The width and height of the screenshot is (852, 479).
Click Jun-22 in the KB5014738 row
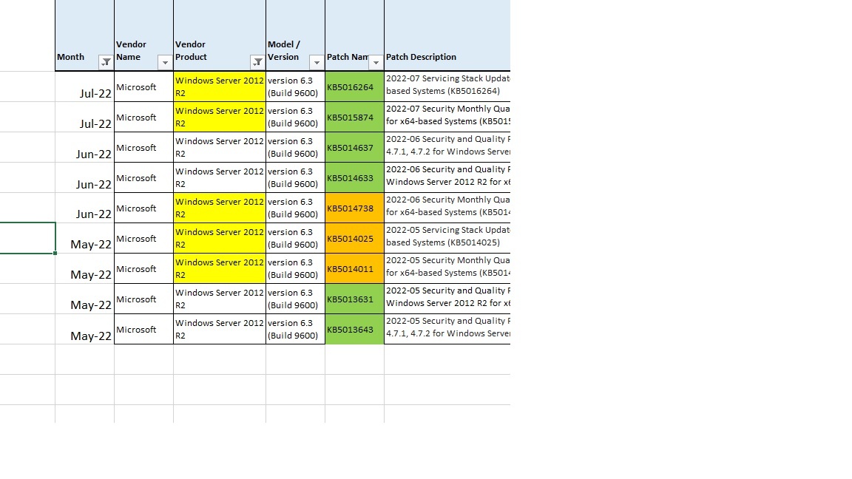(93, 214)
